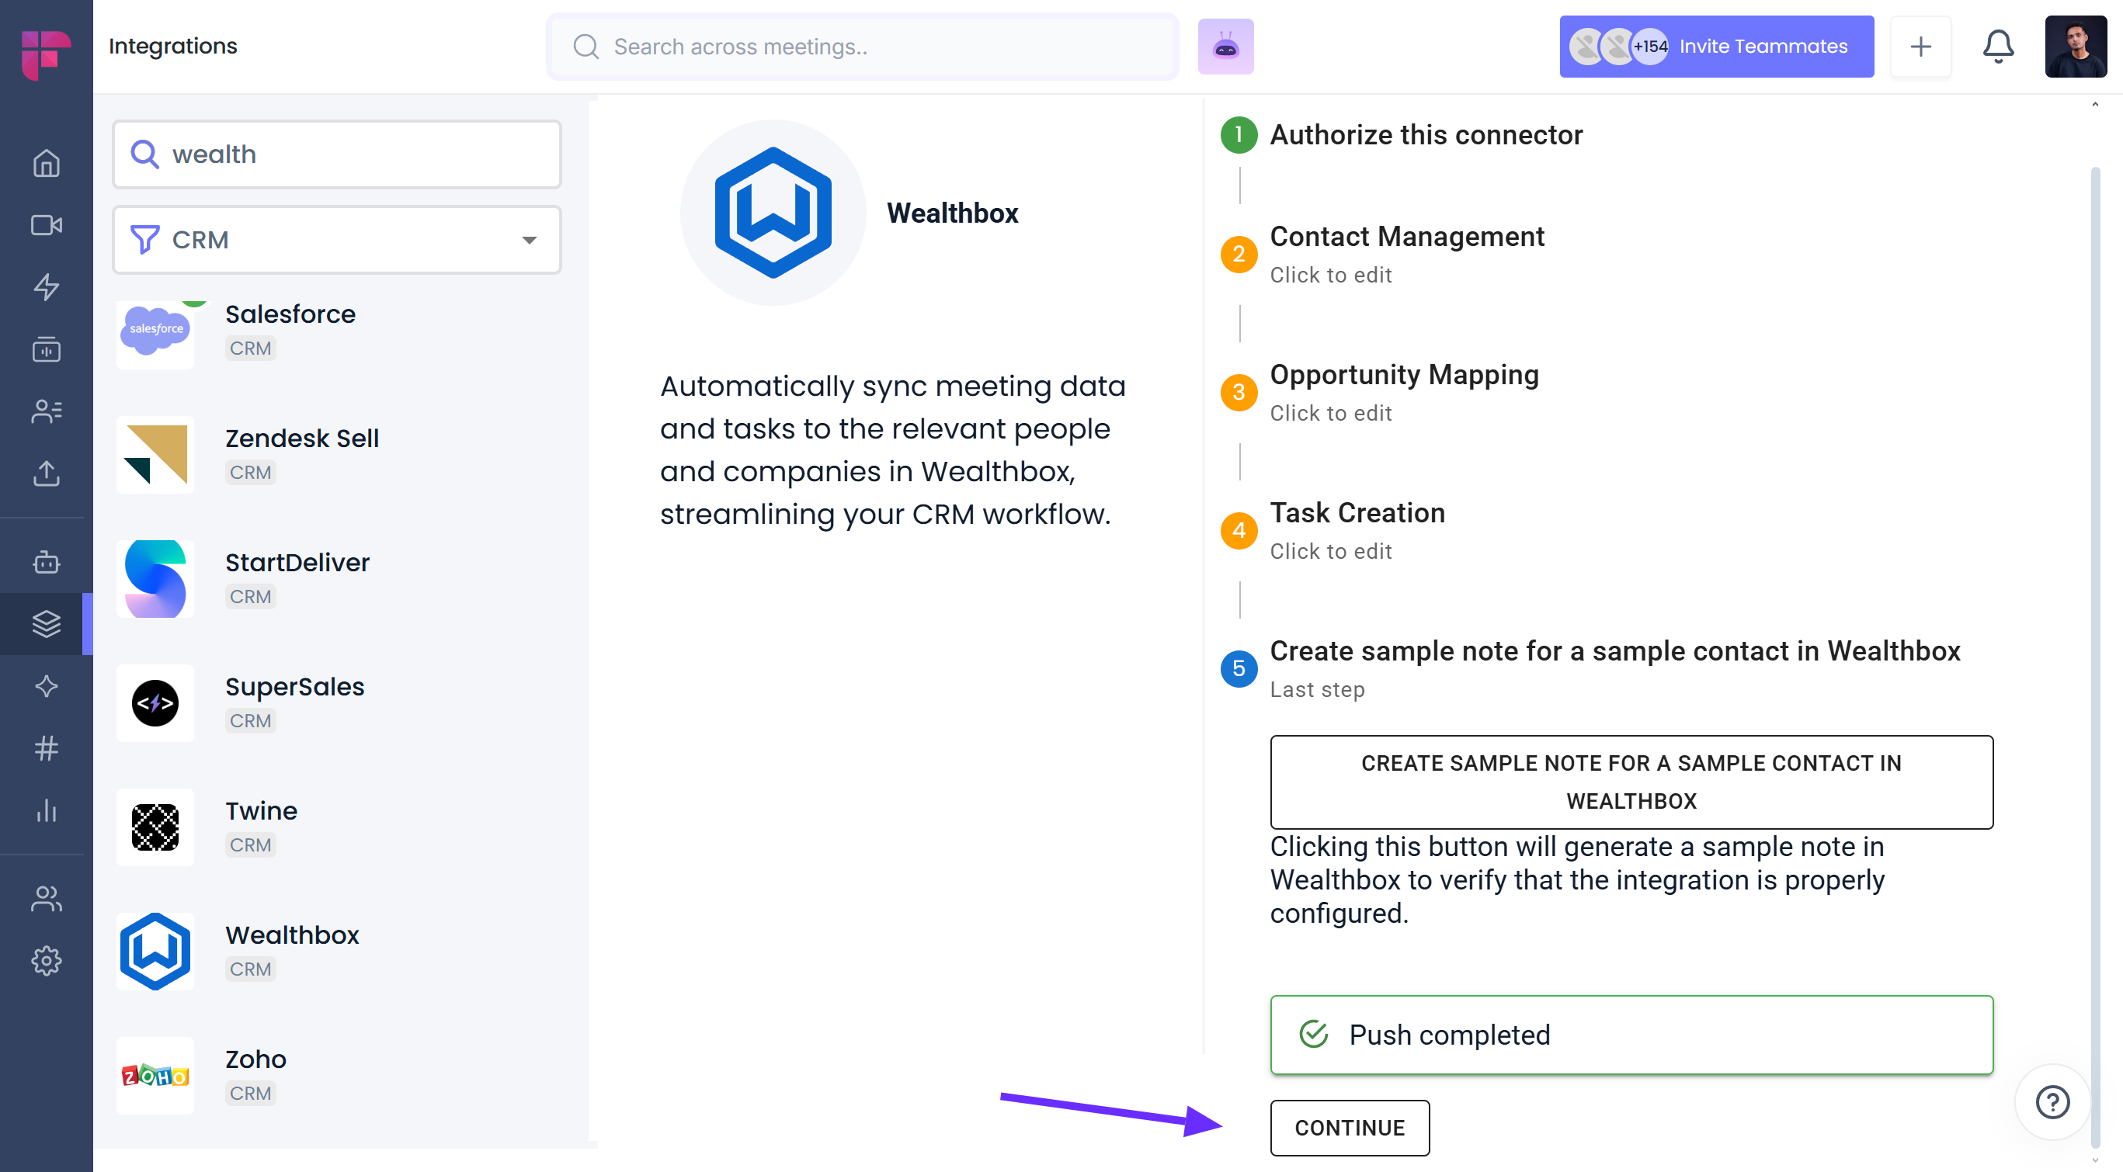The height and width of the screenshot is (1172, 2123).
Task: Select Salesforce integration in the list
Action: 290,314
